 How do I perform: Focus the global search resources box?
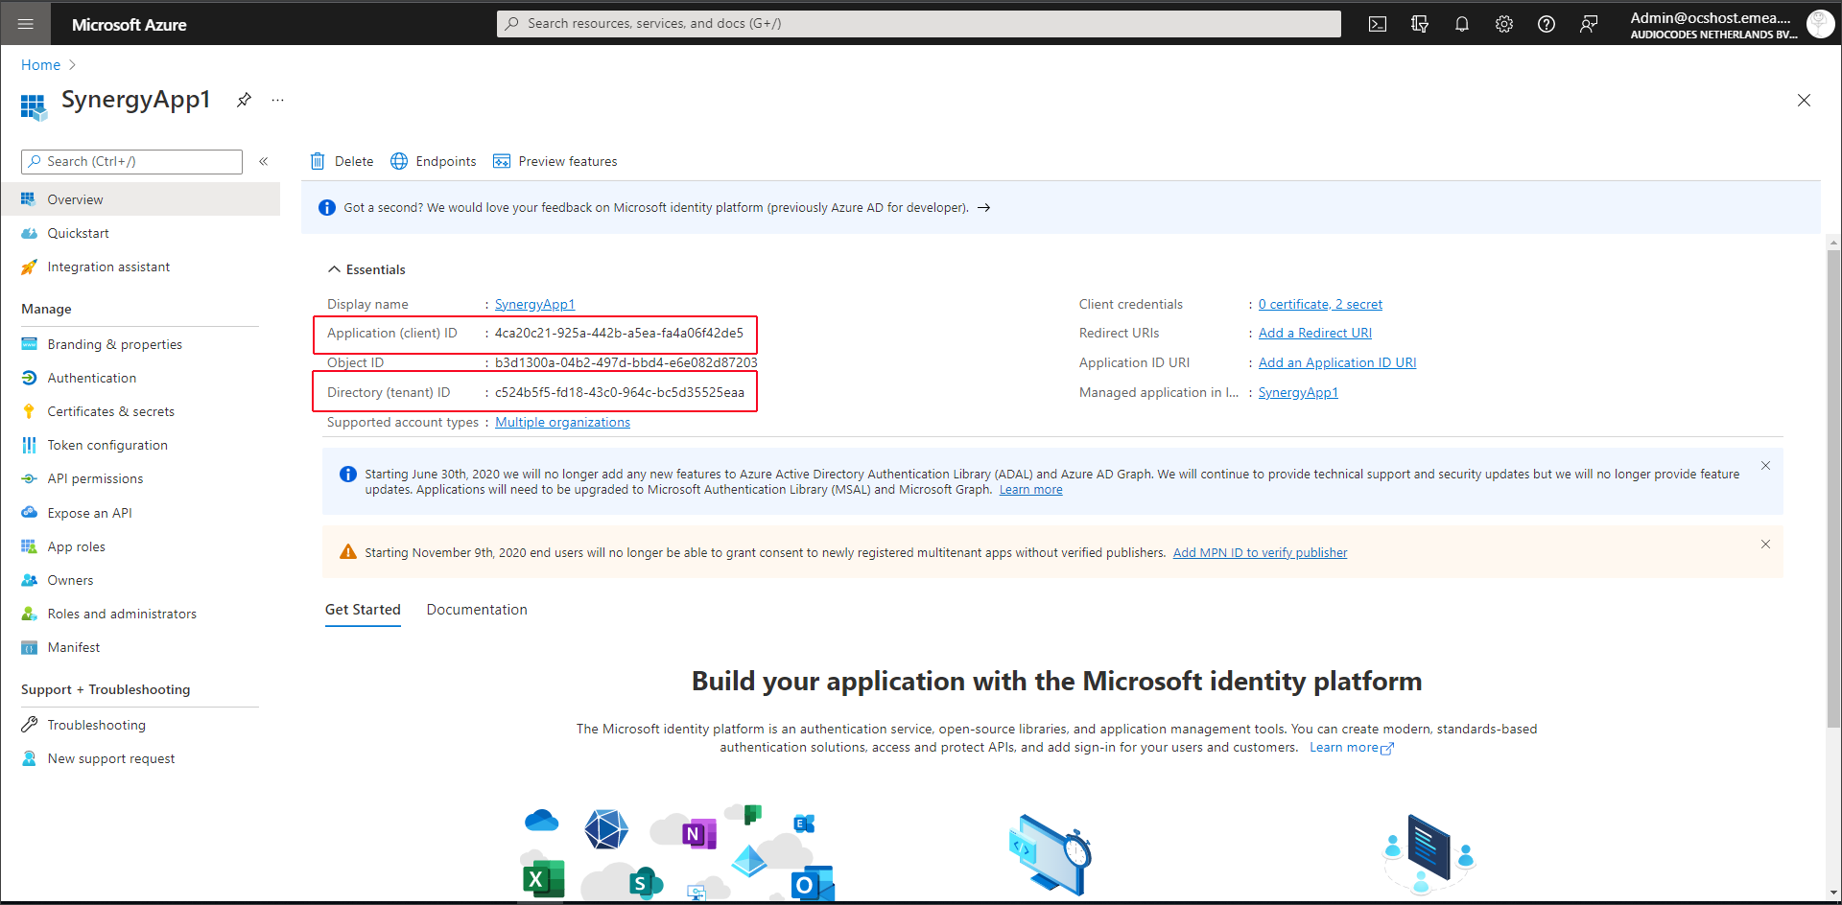coord(919,24)
